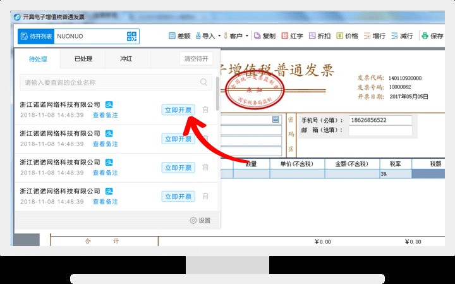The height and width of the screenshot is (284, 455).
Task: Click the 清空待开 button
Action: point(196,59)
